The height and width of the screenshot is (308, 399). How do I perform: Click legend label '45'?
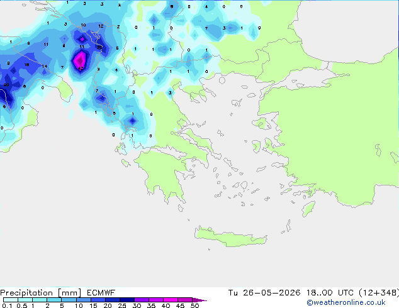coord(180,305)
